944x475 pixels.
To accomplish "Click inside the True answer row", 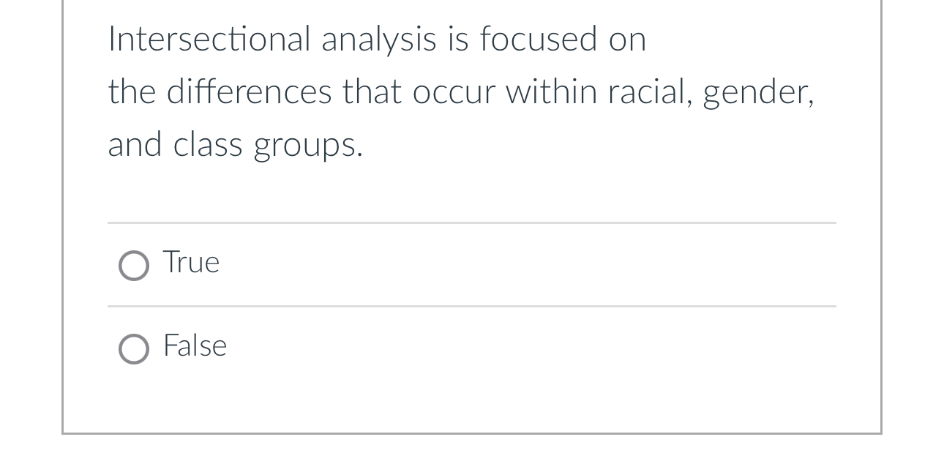I will point(366,263).
